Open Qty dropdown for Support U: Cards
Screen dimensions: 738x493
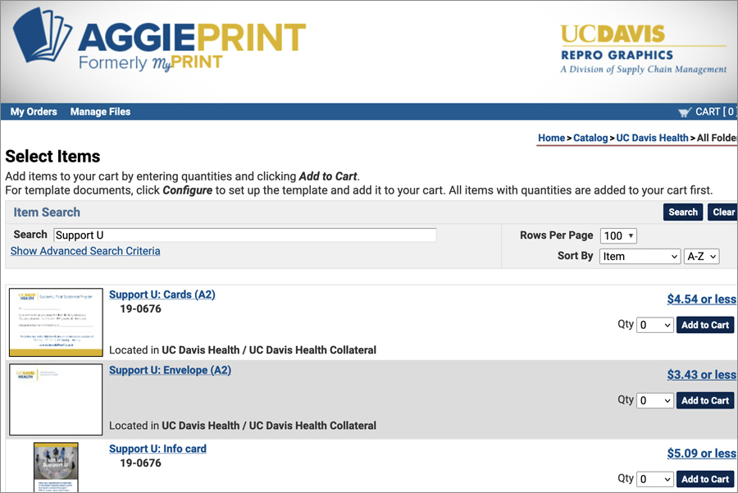click(x=655, y=325)
